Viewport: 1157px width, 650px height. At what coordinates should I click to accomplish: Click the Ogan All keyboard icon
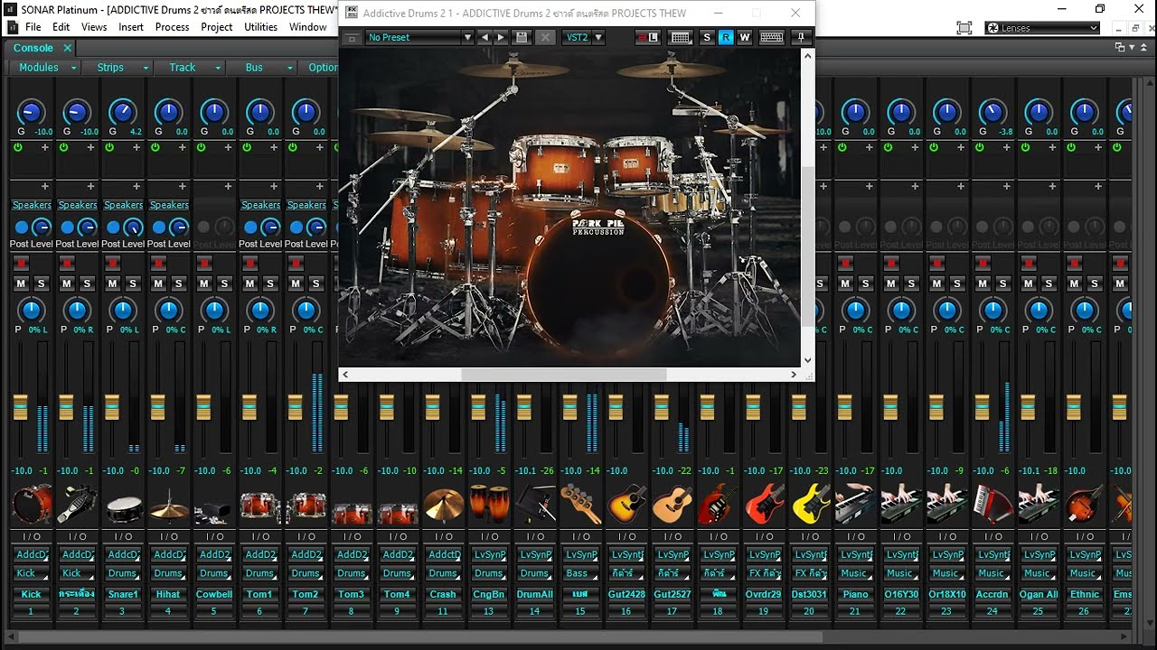pos(1038,504)
